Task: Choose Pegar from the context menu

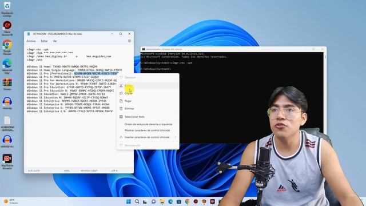Action: [148, 101]
